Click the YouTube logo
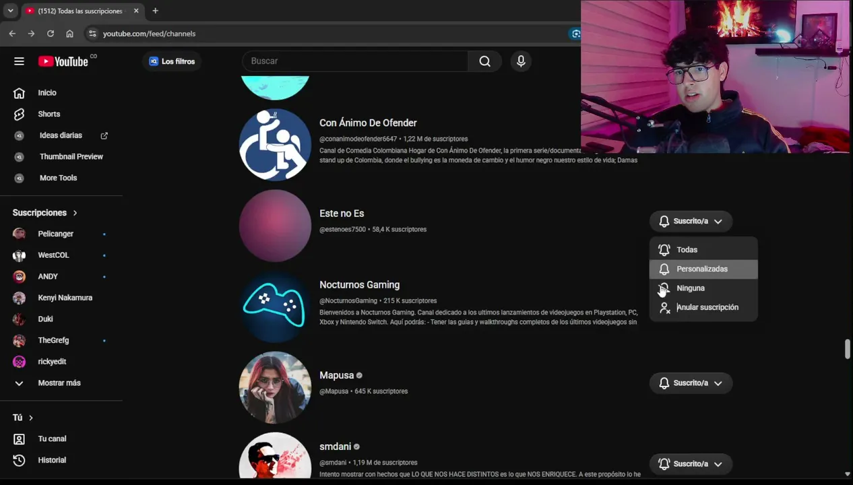Viewport: 853px width, 485px height. coord(63,61)
